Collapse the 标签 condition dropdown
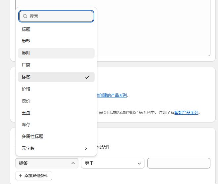This screenshot has height=184, width=218. [x=47, y=163]
